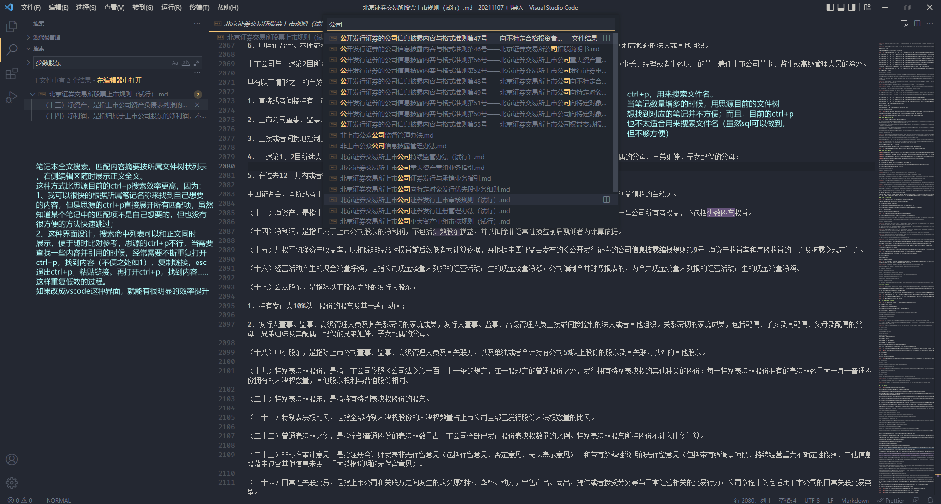Open the Accounts menu in activity bar
This screenshot has height=504, width=941.
point(12,459)
